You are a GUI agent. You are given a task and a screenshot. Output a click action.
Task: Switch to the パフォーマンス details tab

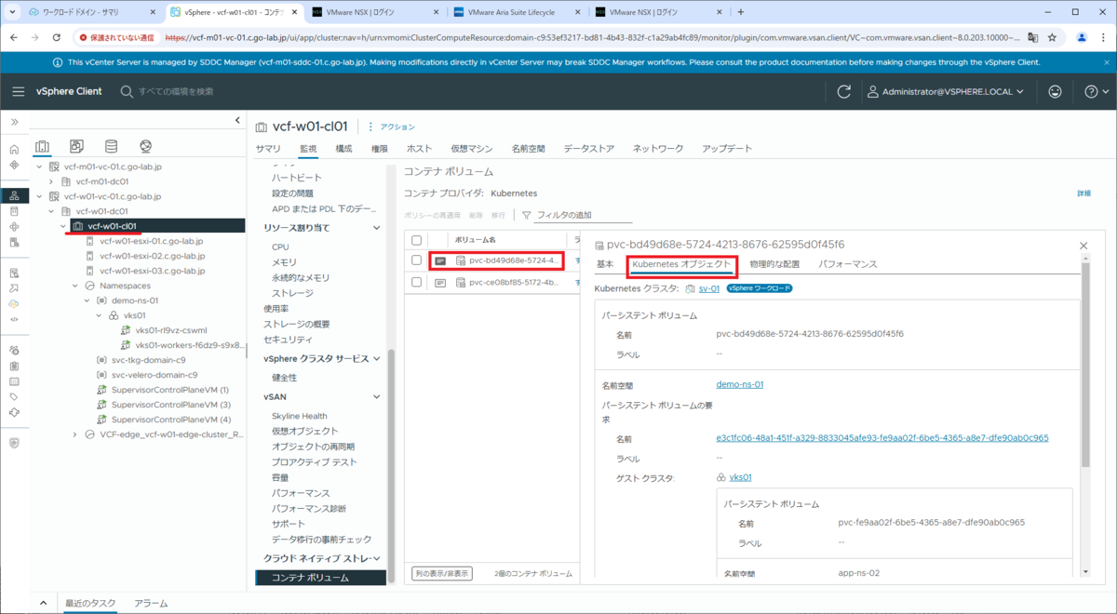[x=848, y=264]
